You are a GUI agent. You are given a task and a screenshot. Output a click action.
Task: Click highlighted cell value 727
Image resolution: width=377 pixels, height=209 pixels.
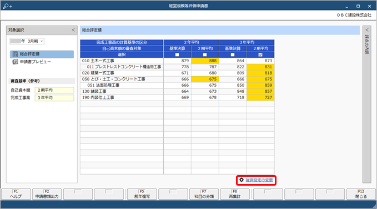[260, 97]
